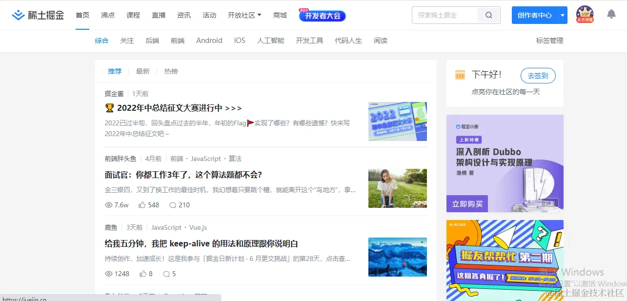Click the 去签到 button
Image resolution: width=627 pixels, height=301 pixels.
(538, 76)
